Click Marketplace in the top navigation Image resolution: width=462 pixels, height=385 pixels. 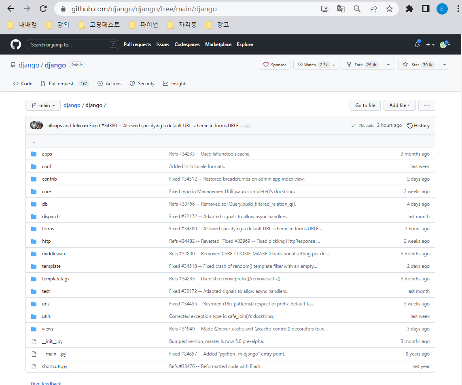tap(218, 44)
